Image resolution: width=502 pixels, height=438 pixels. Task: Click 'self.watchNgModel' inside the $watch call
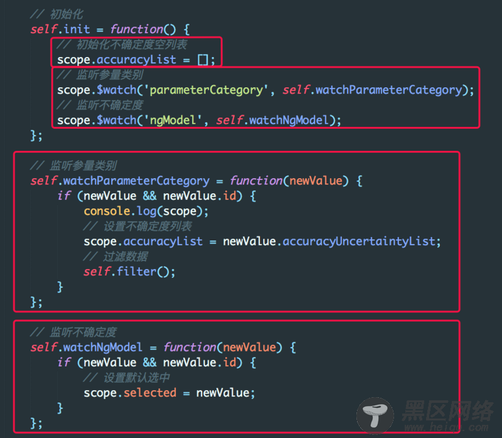coord(272,120)
